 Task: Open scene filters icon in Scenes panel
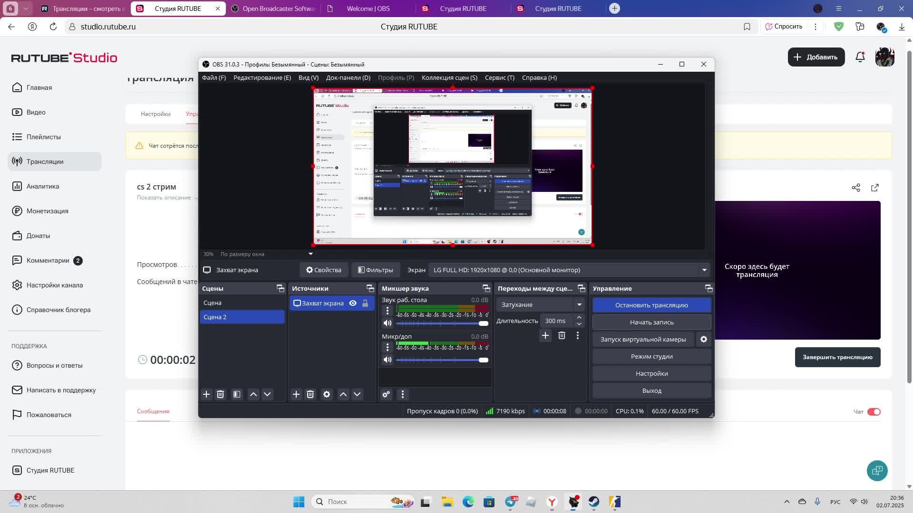[237, 394]
